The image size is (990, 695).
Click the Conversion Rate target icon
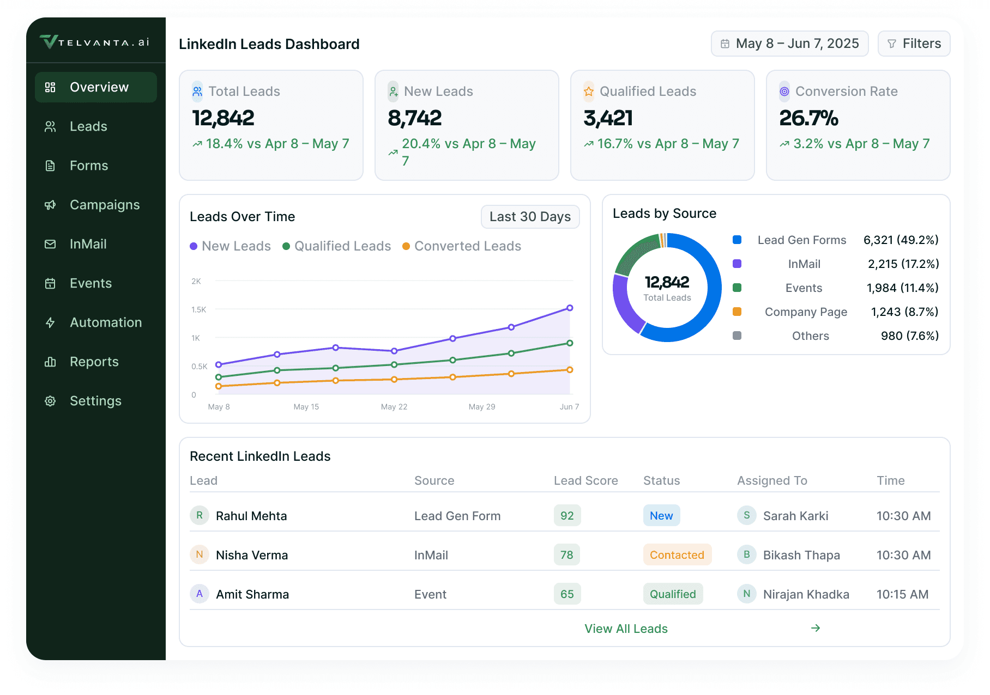click(x=784, y=92)
